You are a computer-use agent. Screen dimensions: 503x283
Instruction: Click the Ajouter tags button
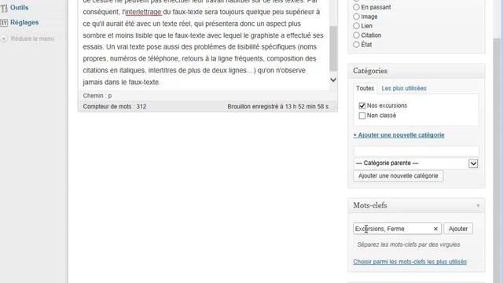click(458, 229)
